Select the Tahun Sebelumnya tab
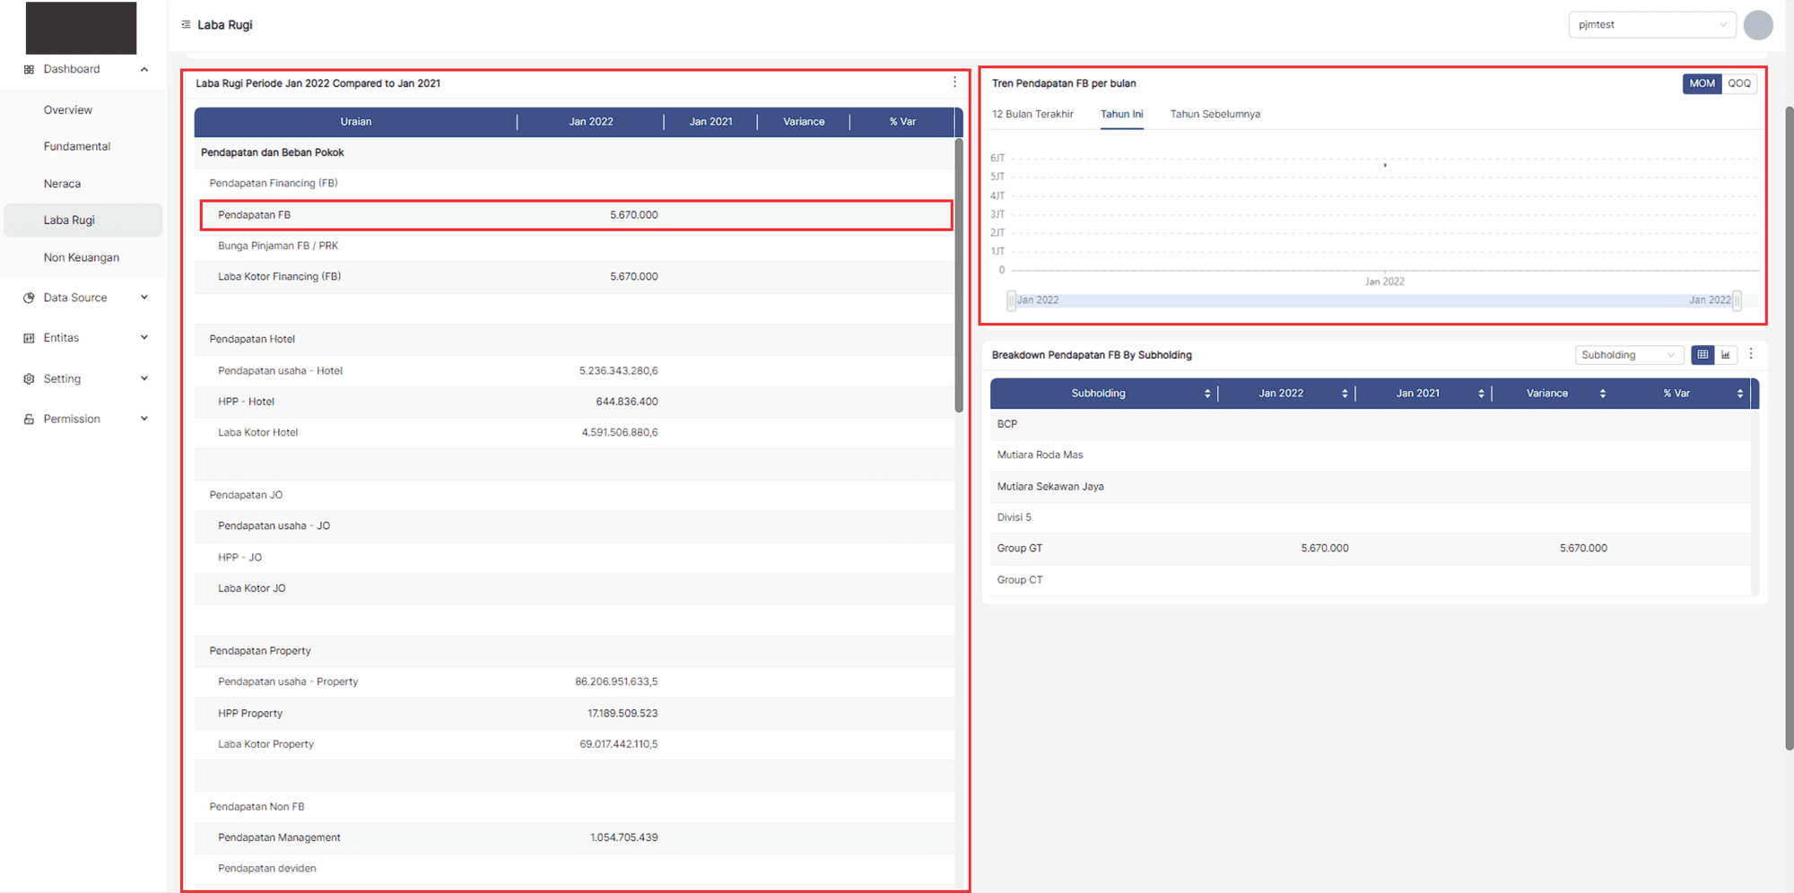 pos(1215,115)
